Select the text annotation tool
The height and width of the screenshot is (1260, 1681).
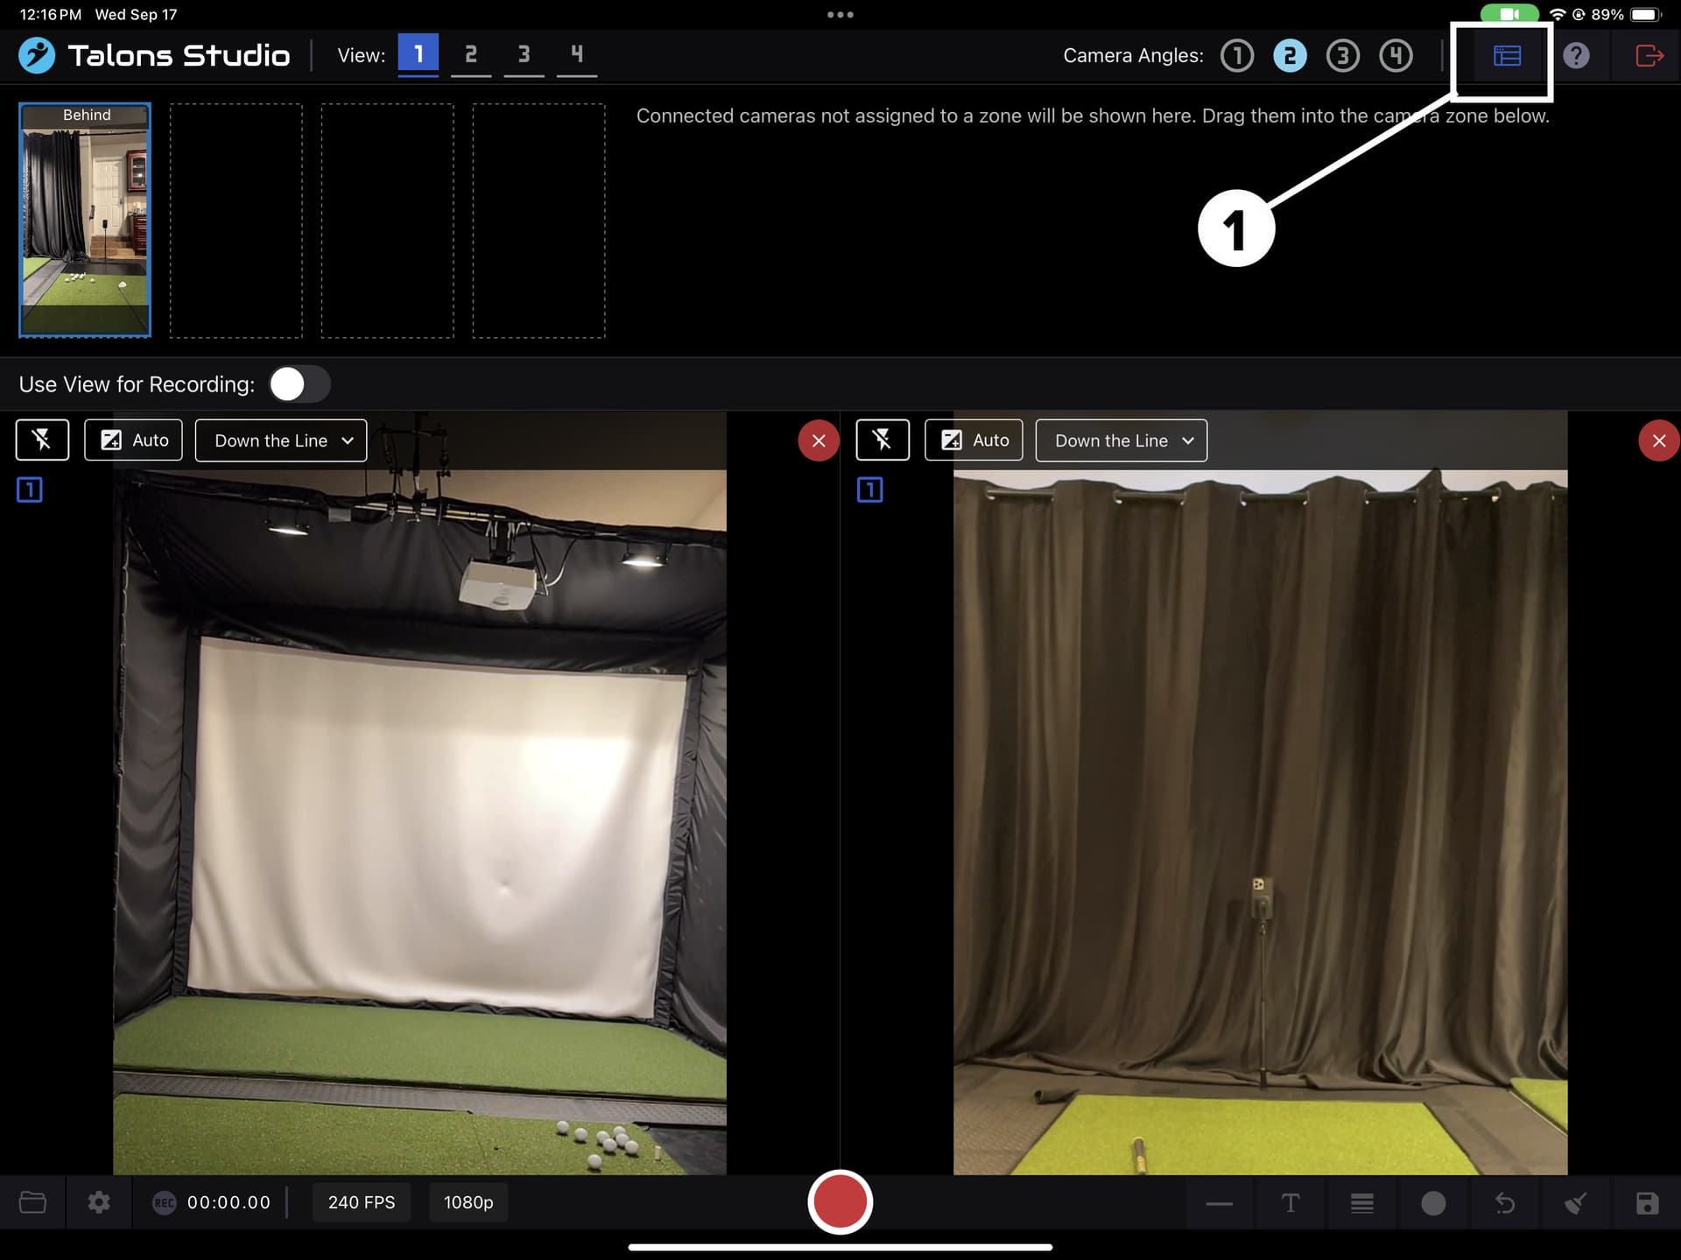1290,1203
